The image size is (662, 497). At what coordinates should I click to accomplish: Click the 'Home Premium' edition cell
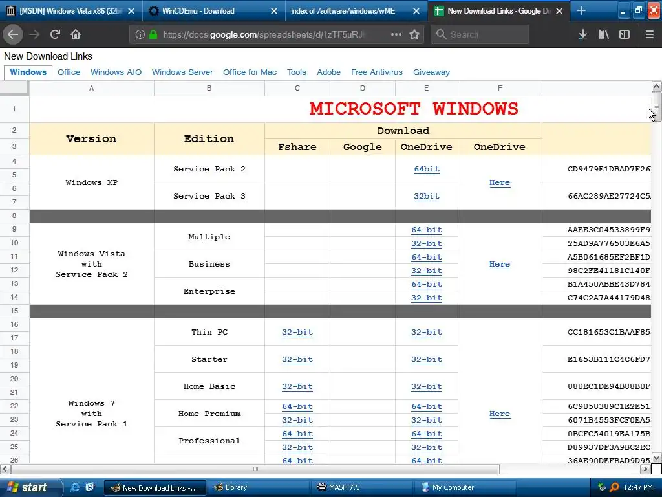click(209, 414)
